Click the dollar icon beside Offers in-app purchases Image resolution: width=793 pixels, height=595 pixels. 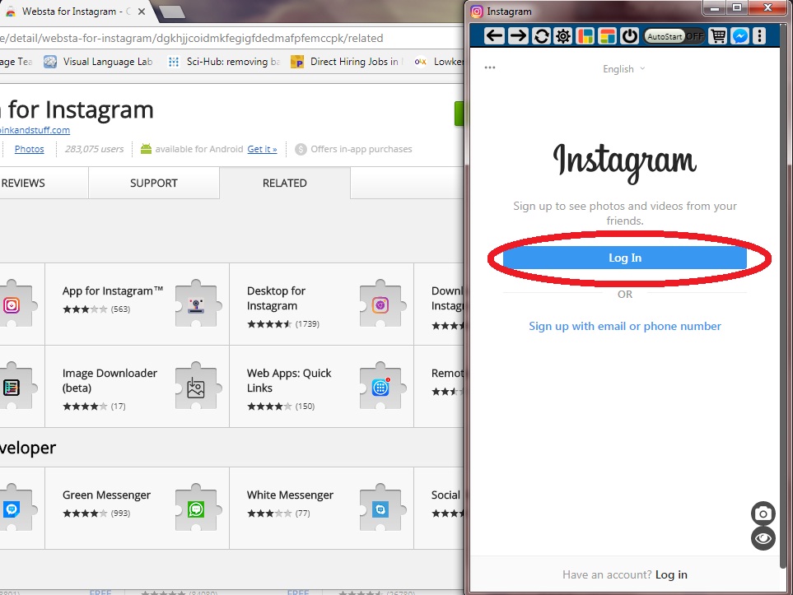pyautogui.click(x=301, y=149)
